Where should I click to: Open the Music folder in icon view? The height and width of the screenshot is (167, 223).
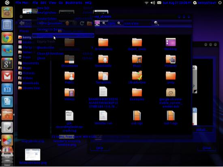pyautogui.click(x=137, y=61)
